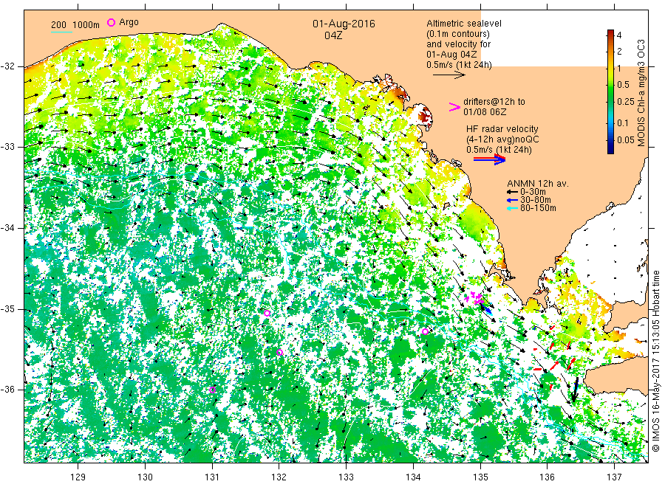
Task: Click the colorbar tick value 4
Action: [x=619, y=35]
